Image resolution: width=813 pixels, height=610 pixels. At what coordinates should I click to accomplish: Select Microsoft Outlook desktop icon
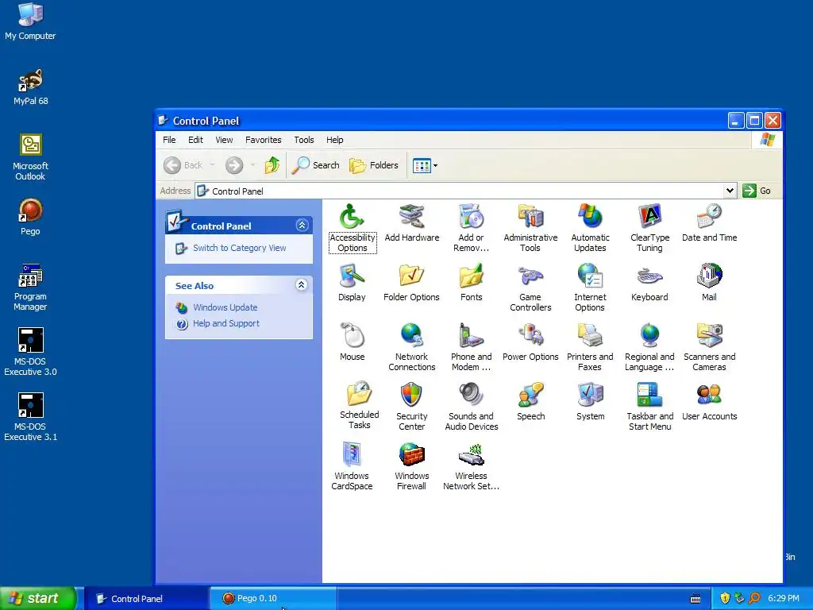point(30,156)
